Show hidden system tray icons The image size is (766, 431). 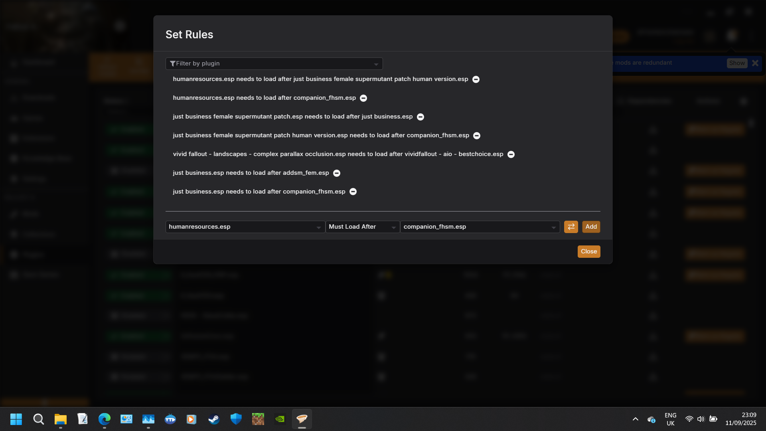[636, 419]
